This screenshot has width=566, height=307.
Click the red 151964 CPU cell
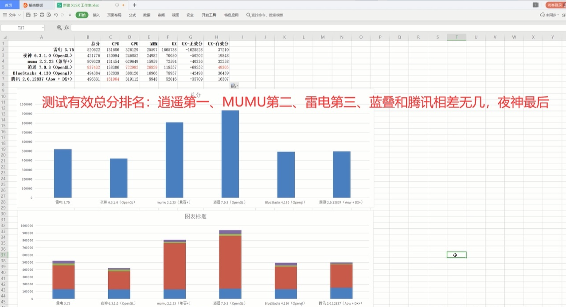point(111,78)
